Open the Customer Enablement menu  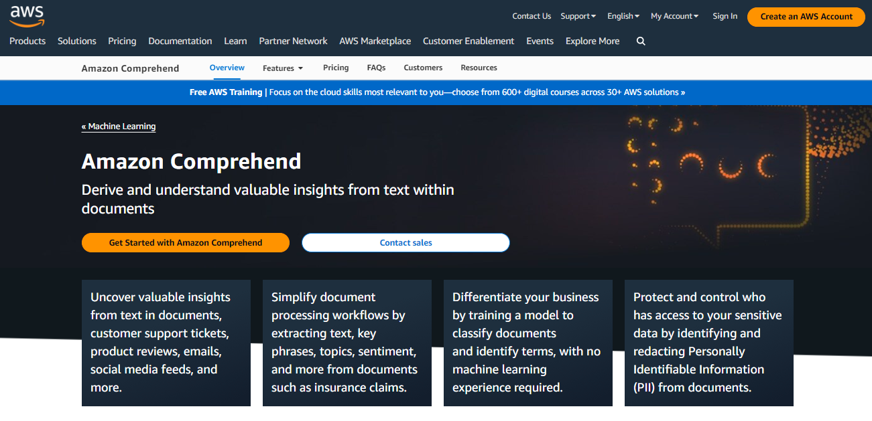tap(469, 41)
